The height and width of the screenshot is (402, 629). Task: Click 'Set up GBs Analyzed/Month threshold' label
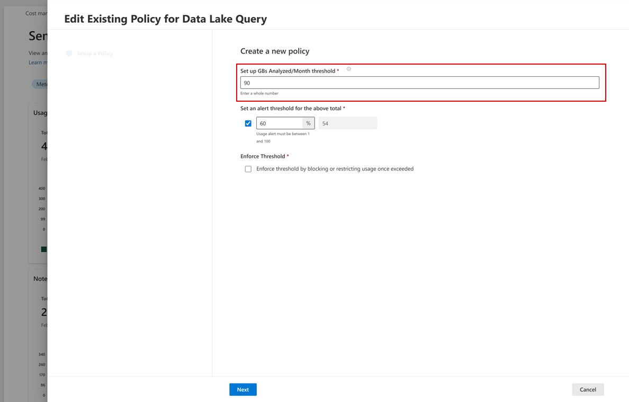tap(287, 71)
